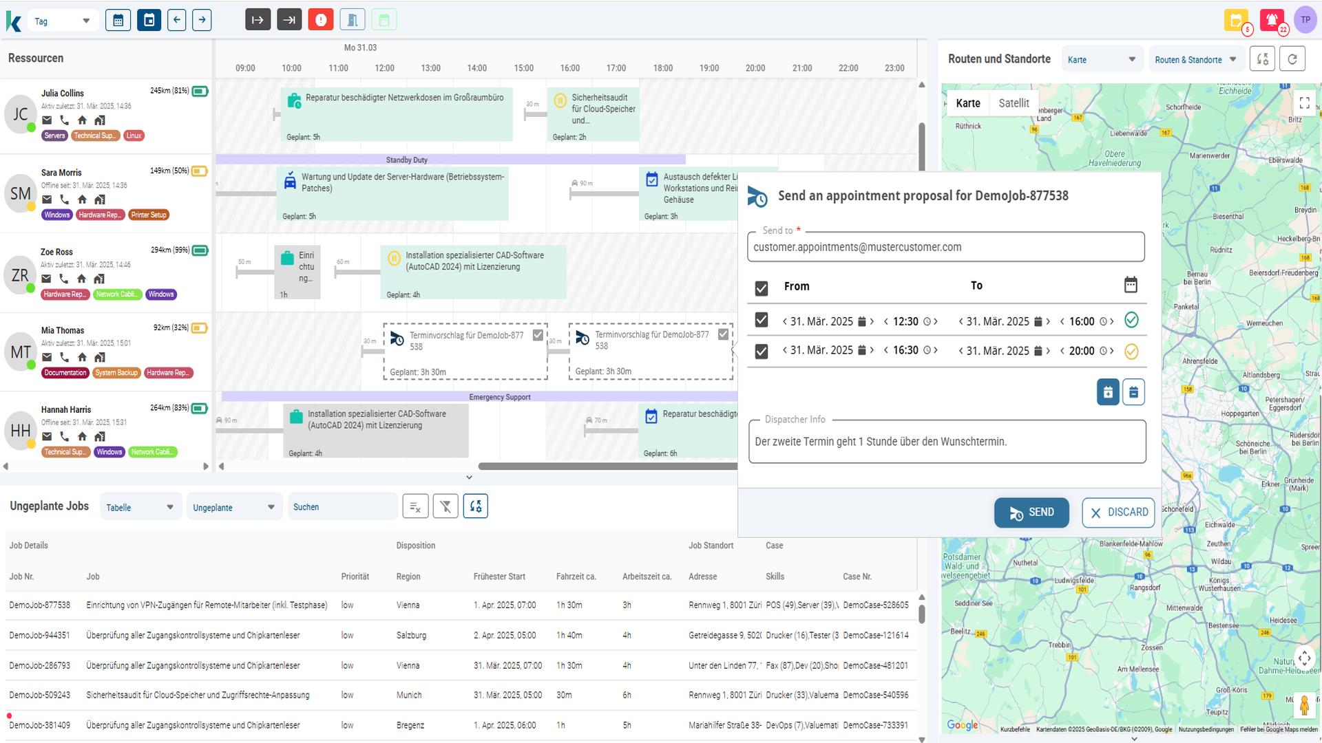Click the Send to email input field
Viewport: 1322px width, 743px height.
point(946,247)
